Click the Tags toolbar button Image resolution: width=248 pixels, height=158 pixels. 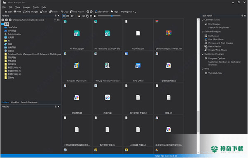tap(115, 11)
